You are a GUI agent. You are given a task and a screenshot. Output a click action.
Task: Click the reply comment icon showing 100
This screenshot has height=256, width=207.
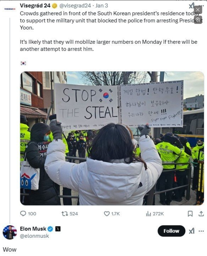[x=23, y=213]
